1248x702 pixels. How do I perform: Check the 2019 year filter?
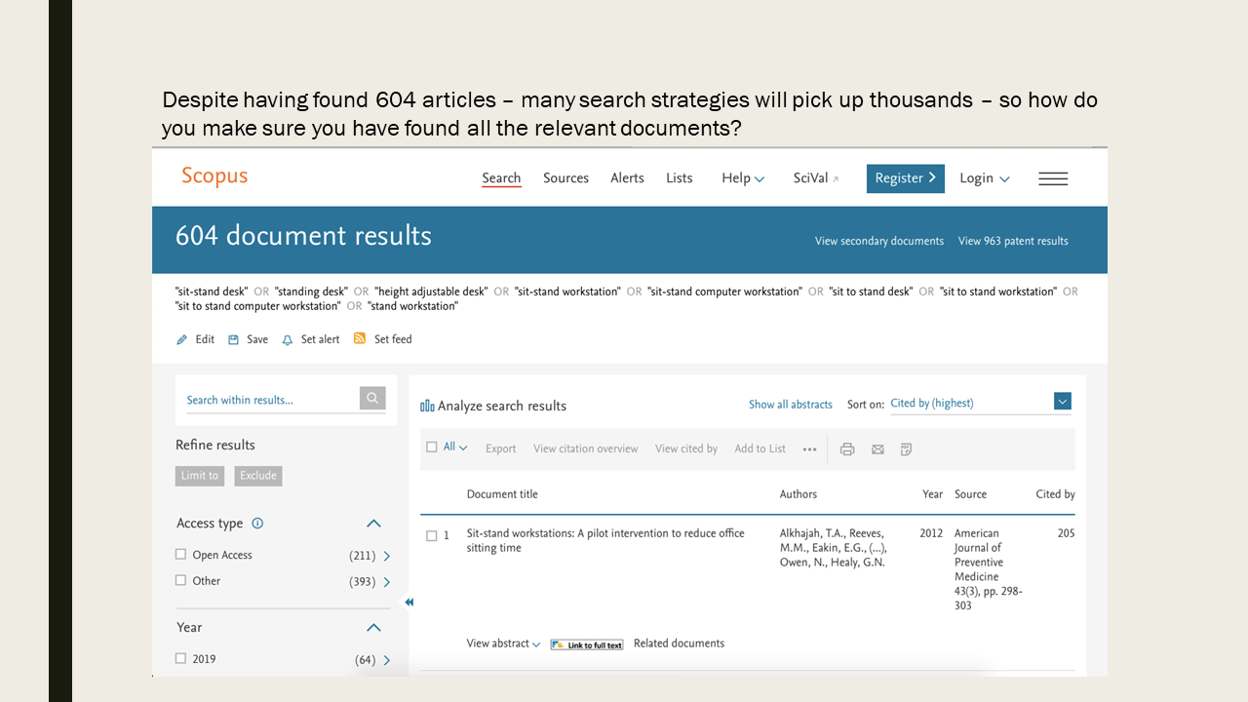180,658
